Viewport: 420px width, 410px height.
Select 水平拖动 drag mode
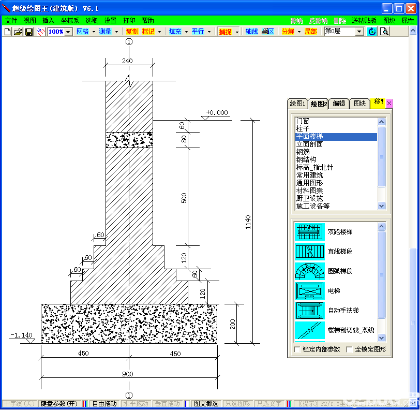point(136,404)
